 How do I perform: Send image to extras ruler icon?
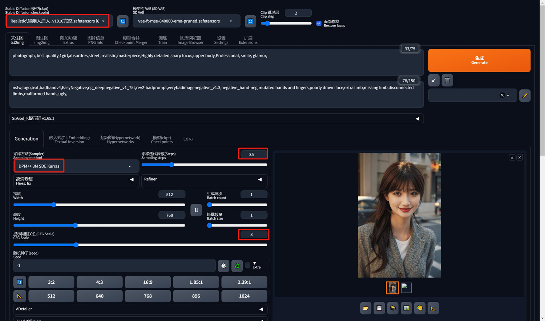[x=433, y=308]
